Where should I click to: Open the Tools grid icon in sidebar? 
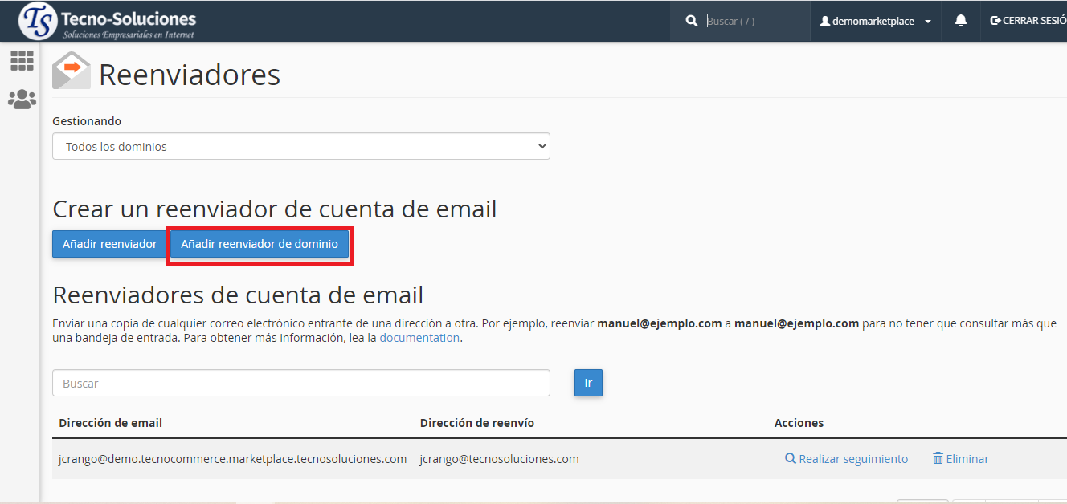[22, 60]
